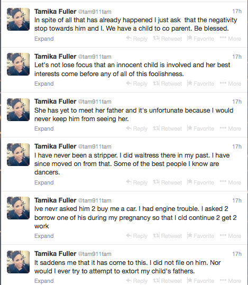Reply to the 'Be blessed' tweet

click(x=137, y=39)
